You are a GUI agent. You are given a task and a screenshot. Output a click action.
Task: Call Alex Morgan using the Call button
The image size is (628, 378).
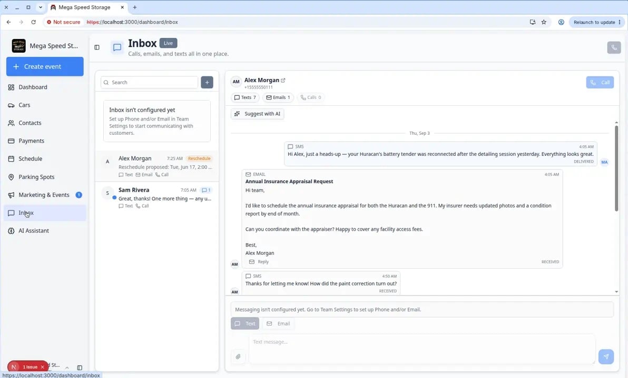tap(600, 82)
